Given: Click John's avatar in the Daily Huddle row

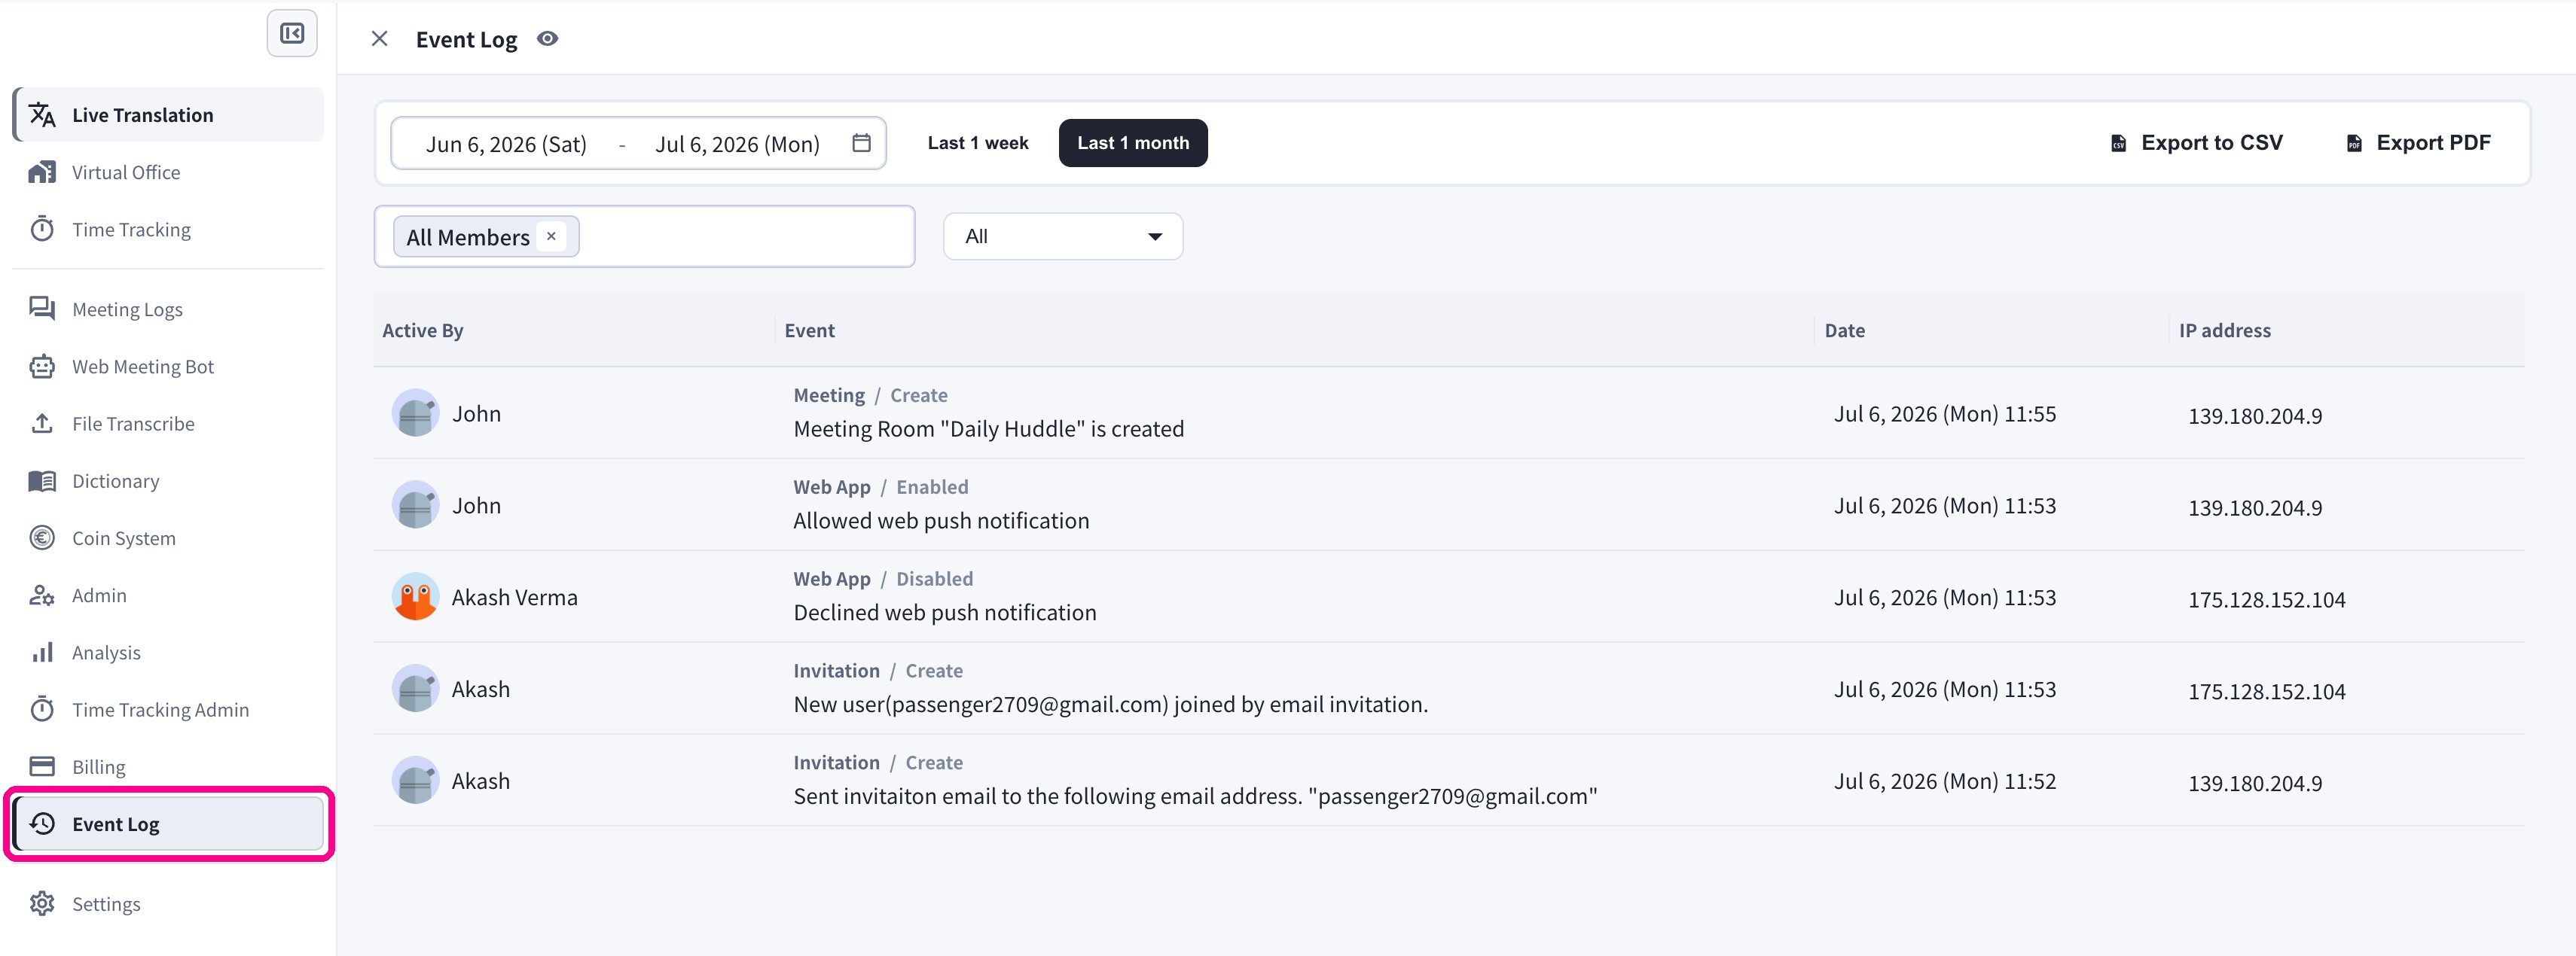Looking at the screenshot, I should click(x=415, y=413).
